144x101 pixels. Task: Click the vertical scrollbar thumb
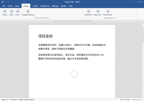(143, 35)
